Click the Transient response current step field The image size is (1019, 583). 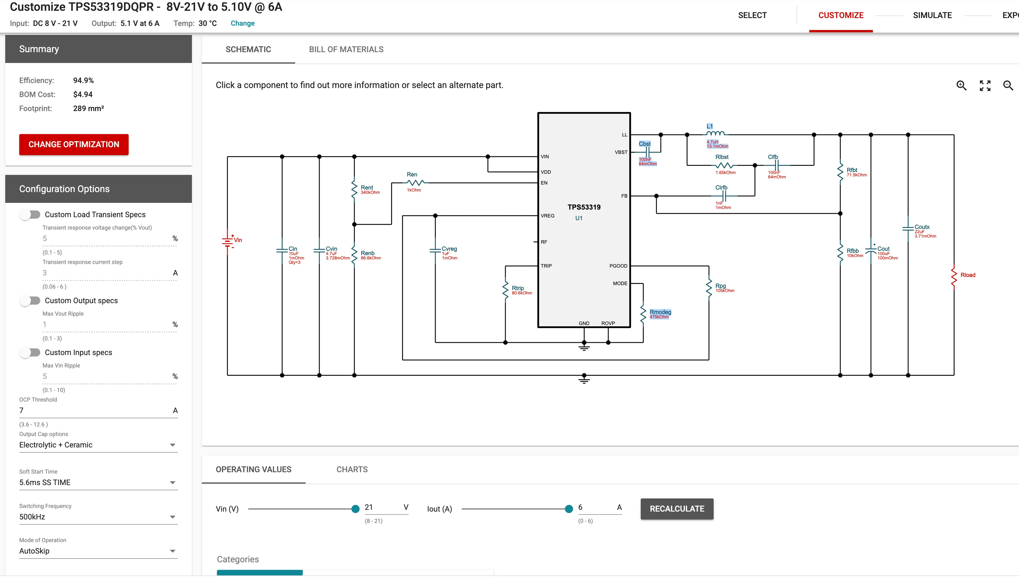click(110, 273)
